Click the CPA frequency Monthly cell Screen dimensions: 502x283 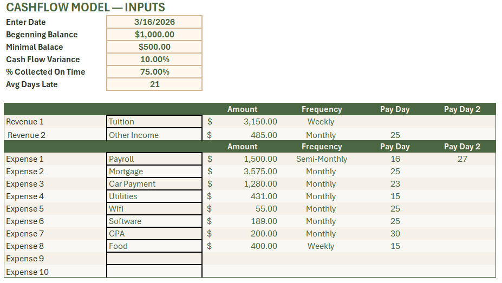pos(321,234)
